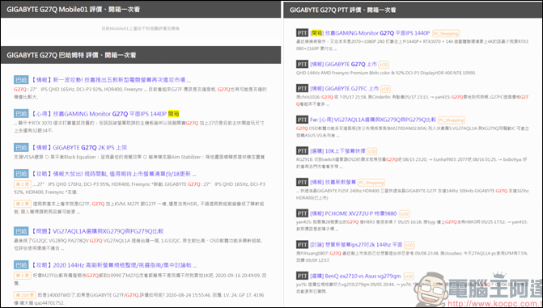This screenshot has height=308, width=543.
Task: Click the PTT badge beside Fw: [心得] VG27AQL1A post
Action: [x=302, y=120]
